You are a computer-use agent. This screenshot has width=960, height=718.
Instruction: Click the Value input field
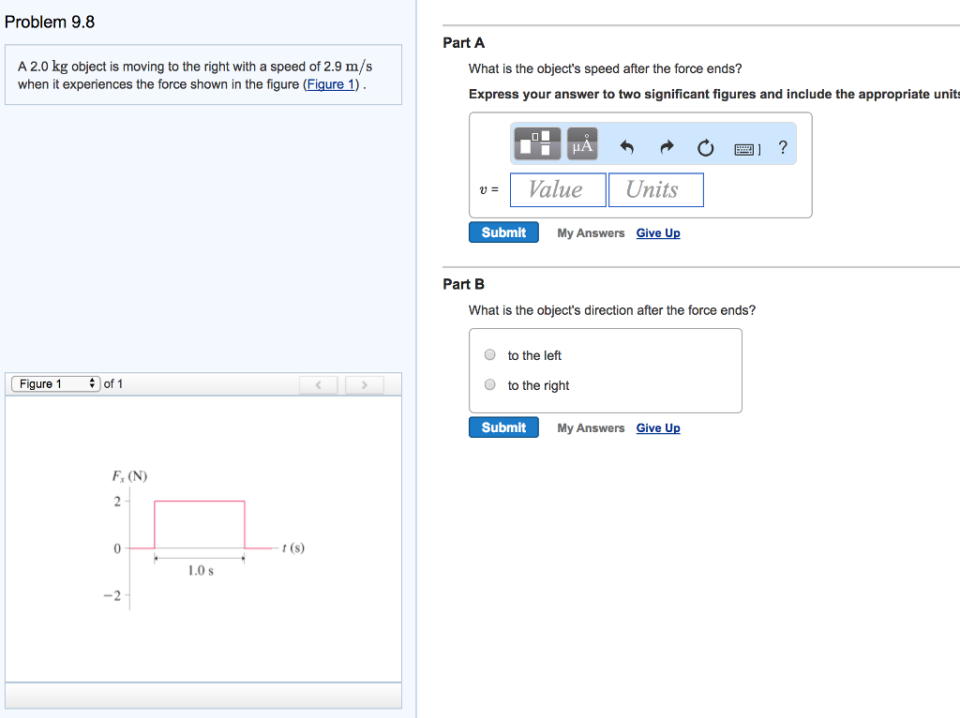click(558, 189)
